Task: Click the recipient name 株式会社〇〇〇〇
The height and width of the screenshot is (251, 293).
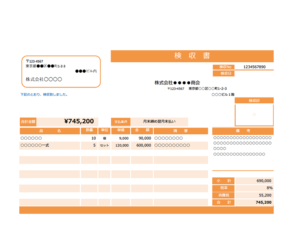Action: [x=44, y=79]
